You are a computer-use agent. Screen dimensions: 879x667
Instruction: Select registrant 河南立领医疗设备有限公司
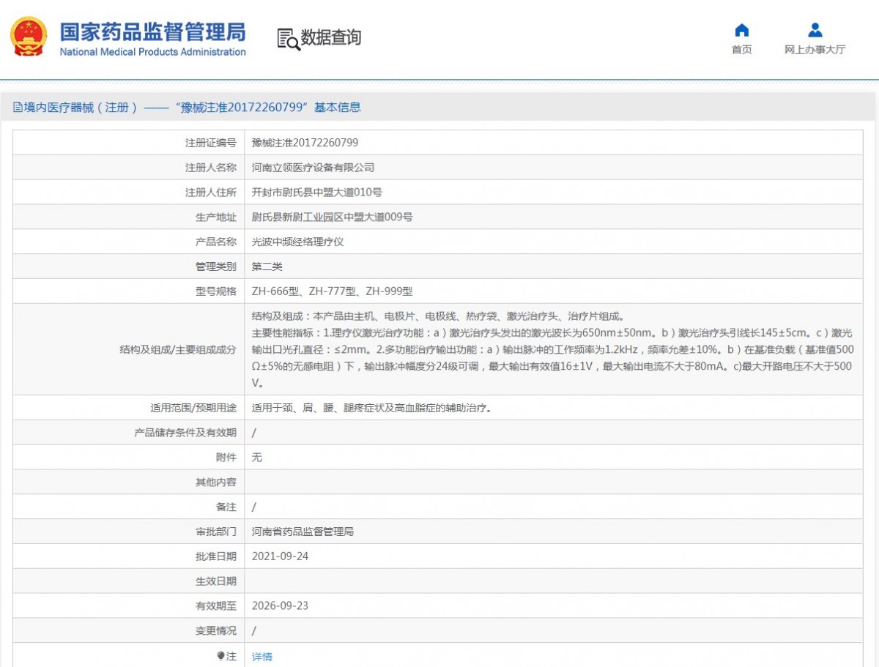[x=313, y=168]
